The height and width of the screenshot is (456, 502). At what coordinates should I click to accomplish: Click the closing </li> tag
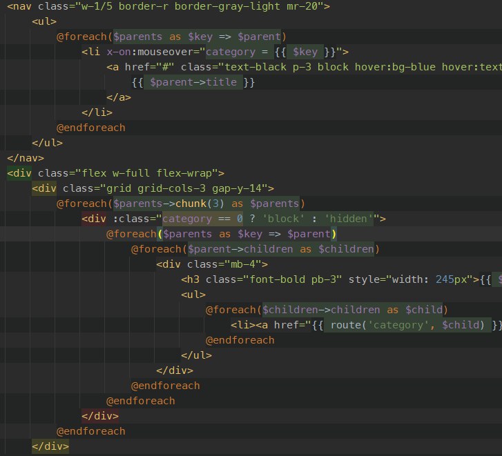point(97,112)
